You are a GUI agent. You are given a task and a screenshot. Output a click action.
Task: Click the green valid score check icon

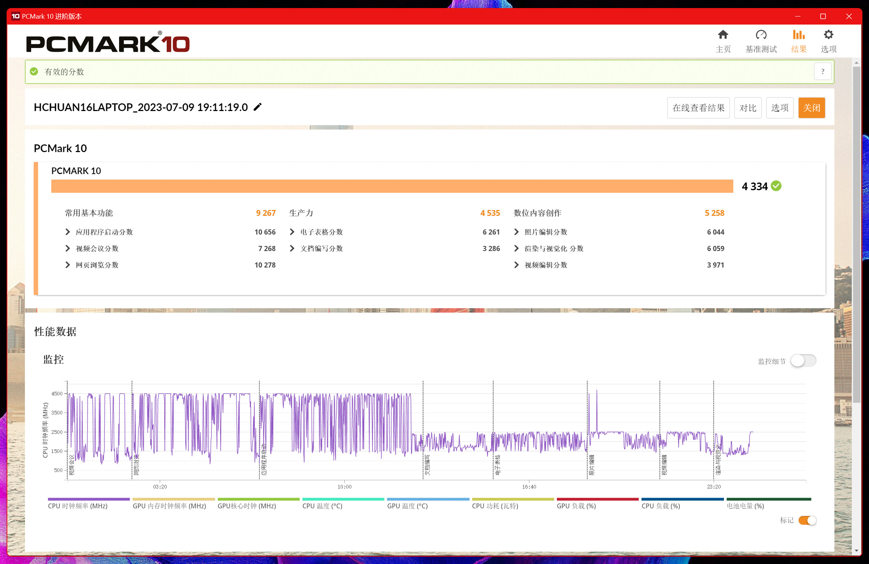coord(34,71)
